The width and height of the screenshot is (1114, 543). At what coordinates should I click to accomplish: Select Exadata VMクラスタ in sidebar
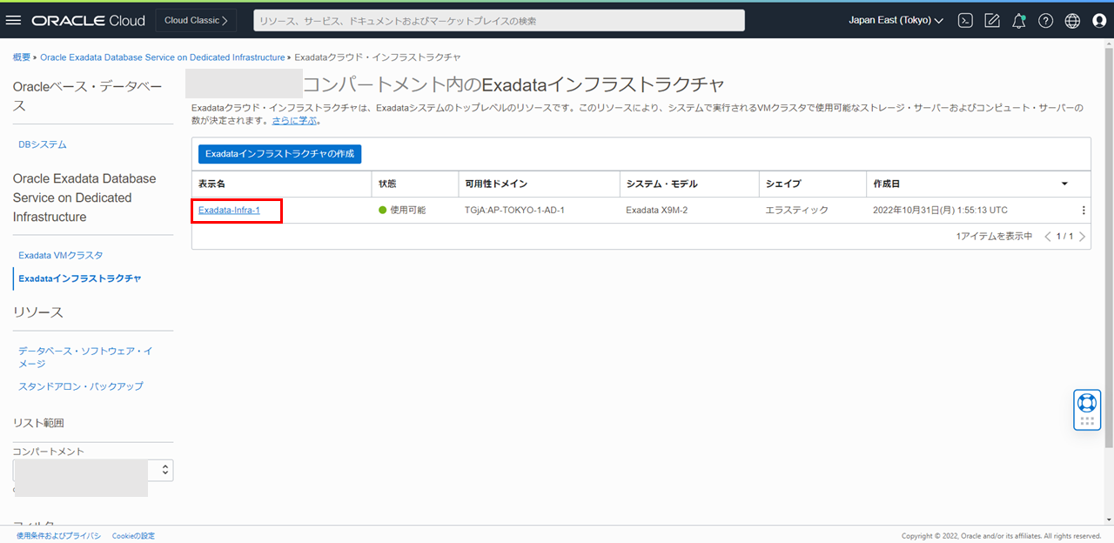tap(60, 255)
